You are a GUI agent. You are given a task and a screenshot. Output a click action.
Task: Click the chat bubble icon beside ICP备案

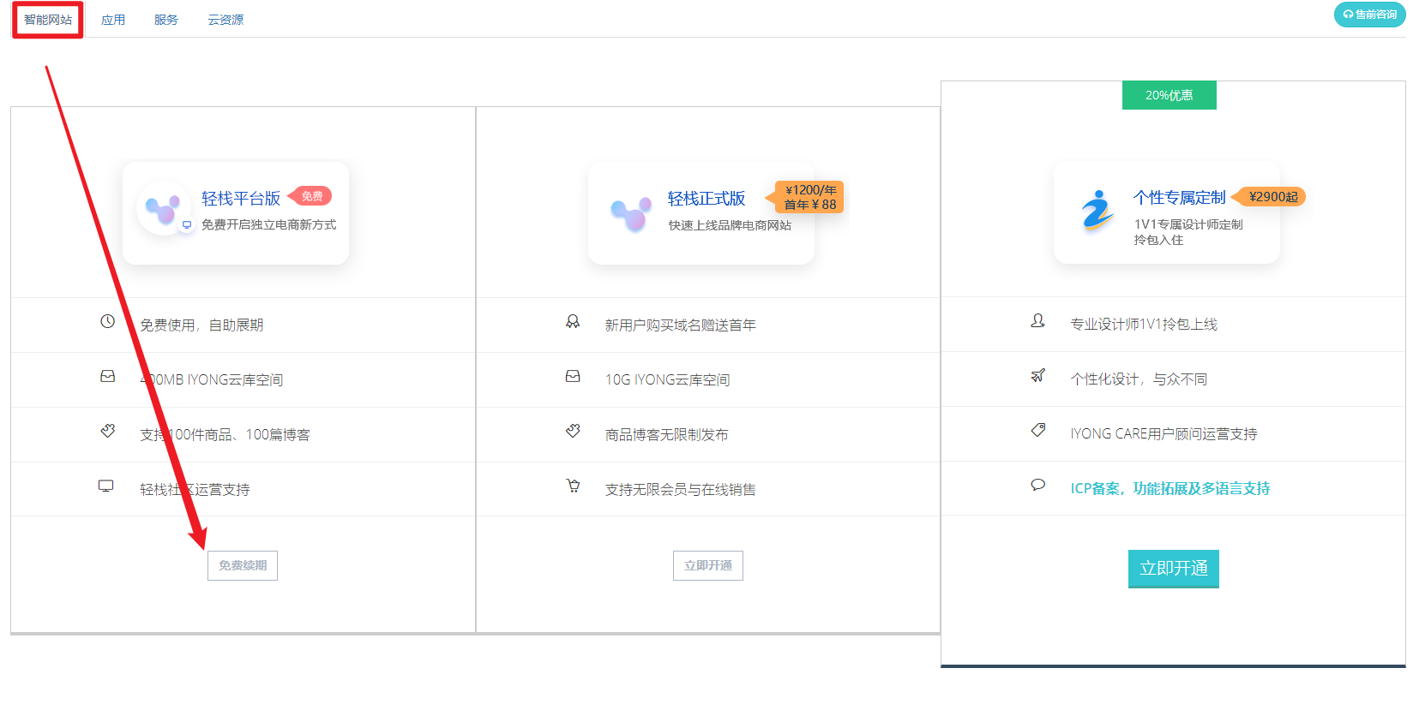click(1037, 485)
